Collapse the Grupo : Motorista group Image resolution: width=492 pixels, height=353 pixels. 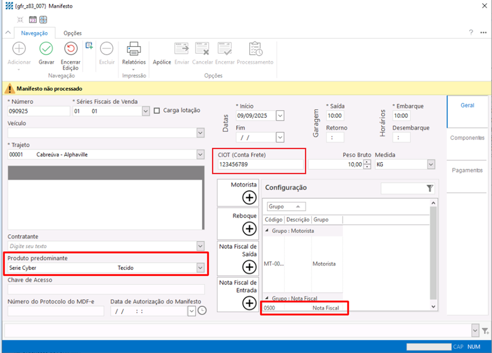coord(267,231)
